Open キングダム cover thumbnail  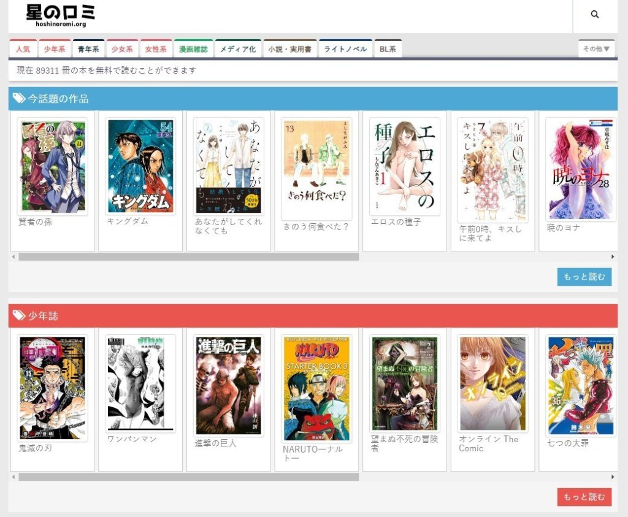click(140, 166)
